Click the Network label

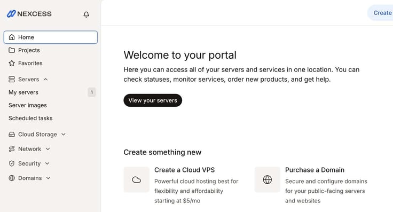(x=29, y=149)
